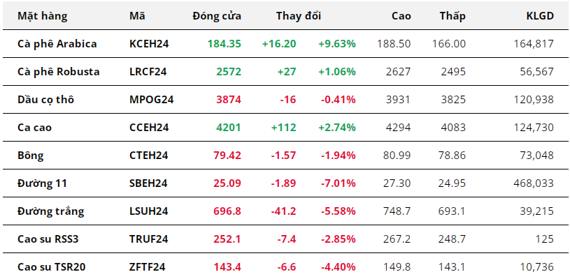This screenshot has width=570, height=279.
Task: Select the Dầu cọ thô row name
Action: (45, 99)
